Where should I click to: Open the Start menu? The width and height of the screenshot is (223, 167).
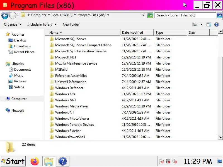(x=13, y=161)
